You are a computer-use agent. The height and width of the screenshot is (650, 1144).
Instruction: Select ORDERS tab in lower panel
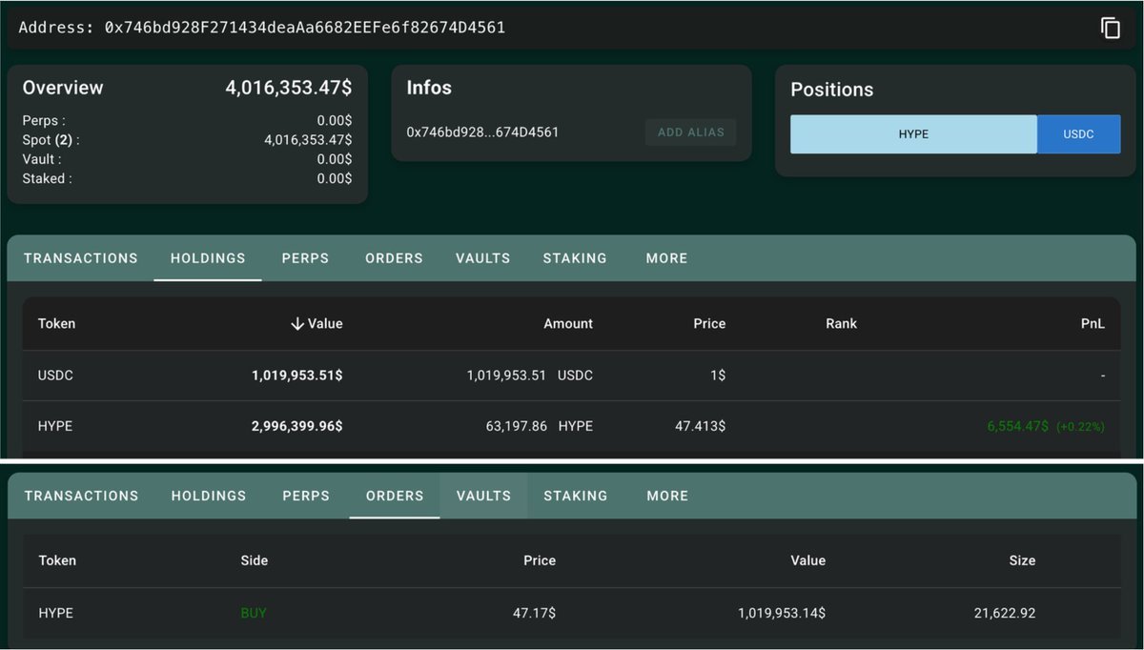pyautogui.click(x=395, y=496)
